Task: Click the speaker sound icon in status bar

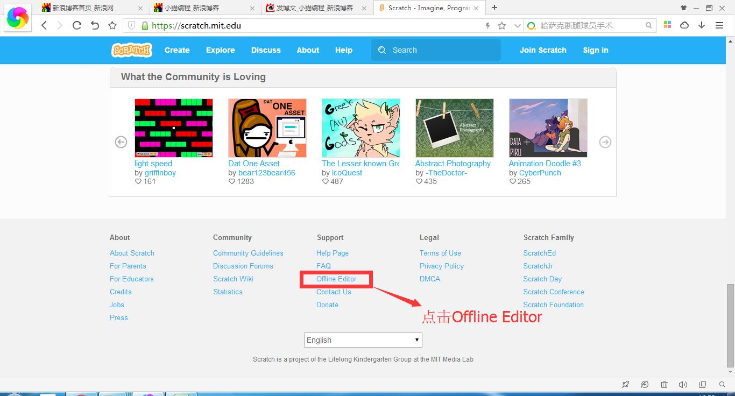Action: point(683,385)
